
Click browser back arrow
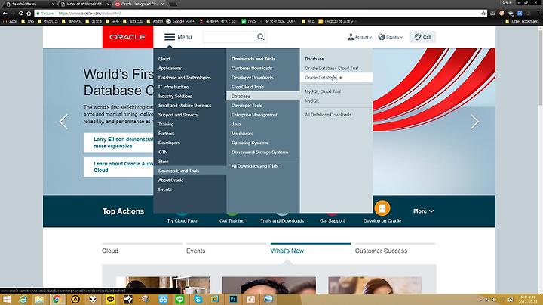click(5, 13)
